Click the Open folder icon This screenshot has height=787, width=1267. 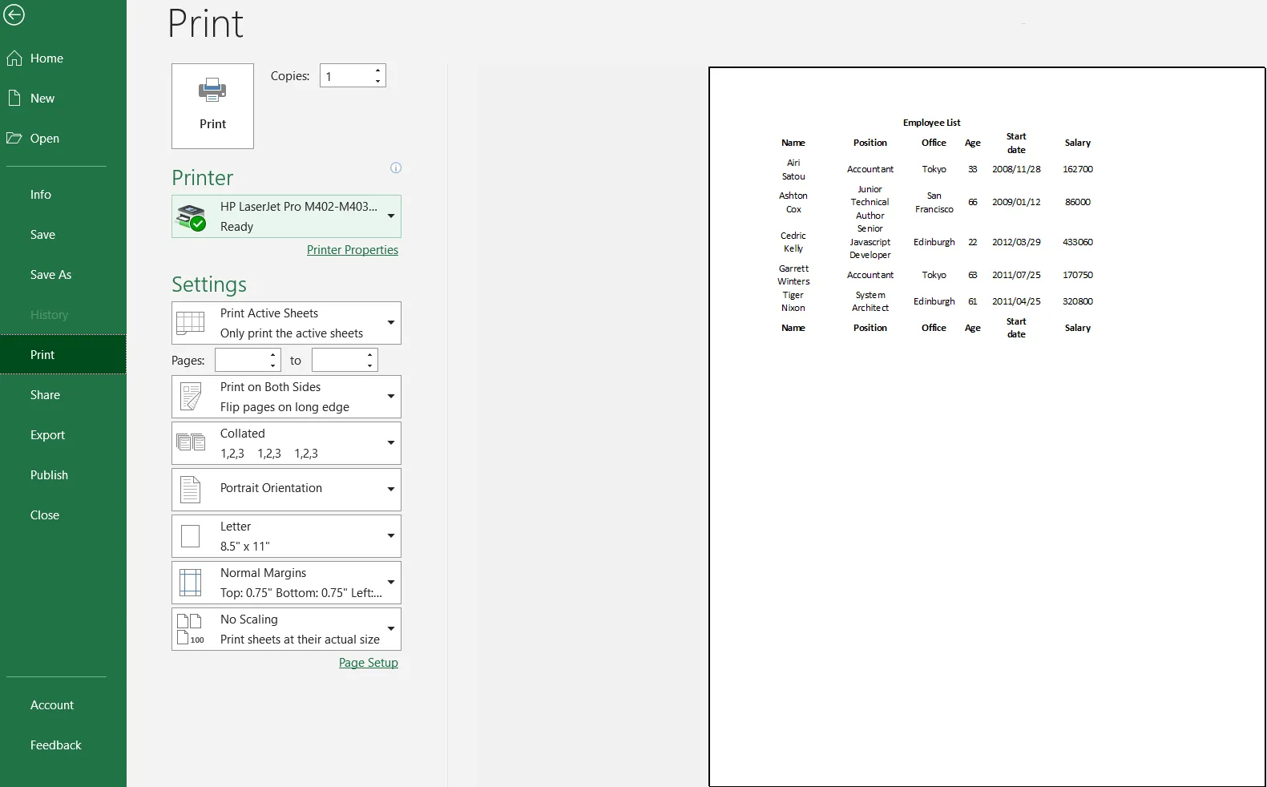[x=14, y=138]
